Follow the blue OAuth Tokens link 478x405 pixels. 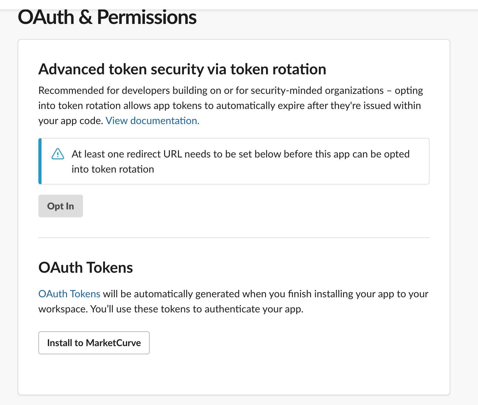coord(69,294)
